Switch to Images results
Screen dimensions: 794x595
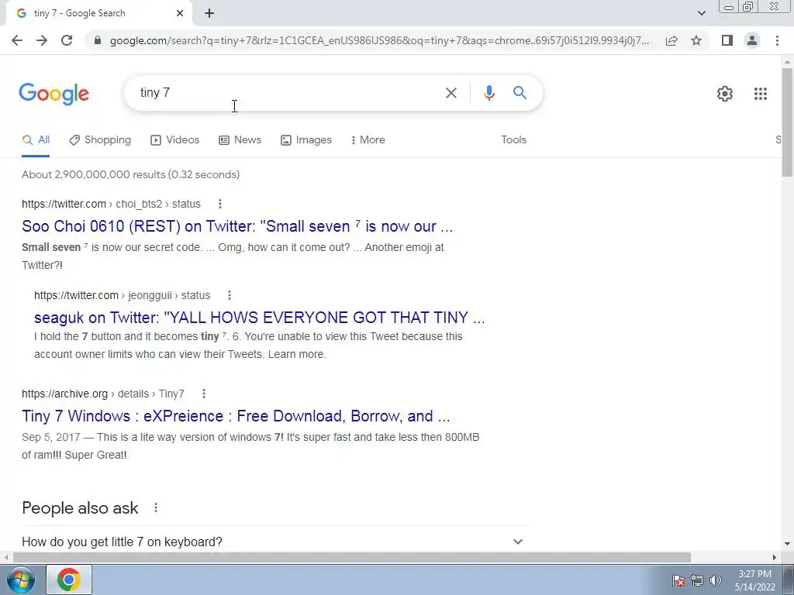[306, 140]
